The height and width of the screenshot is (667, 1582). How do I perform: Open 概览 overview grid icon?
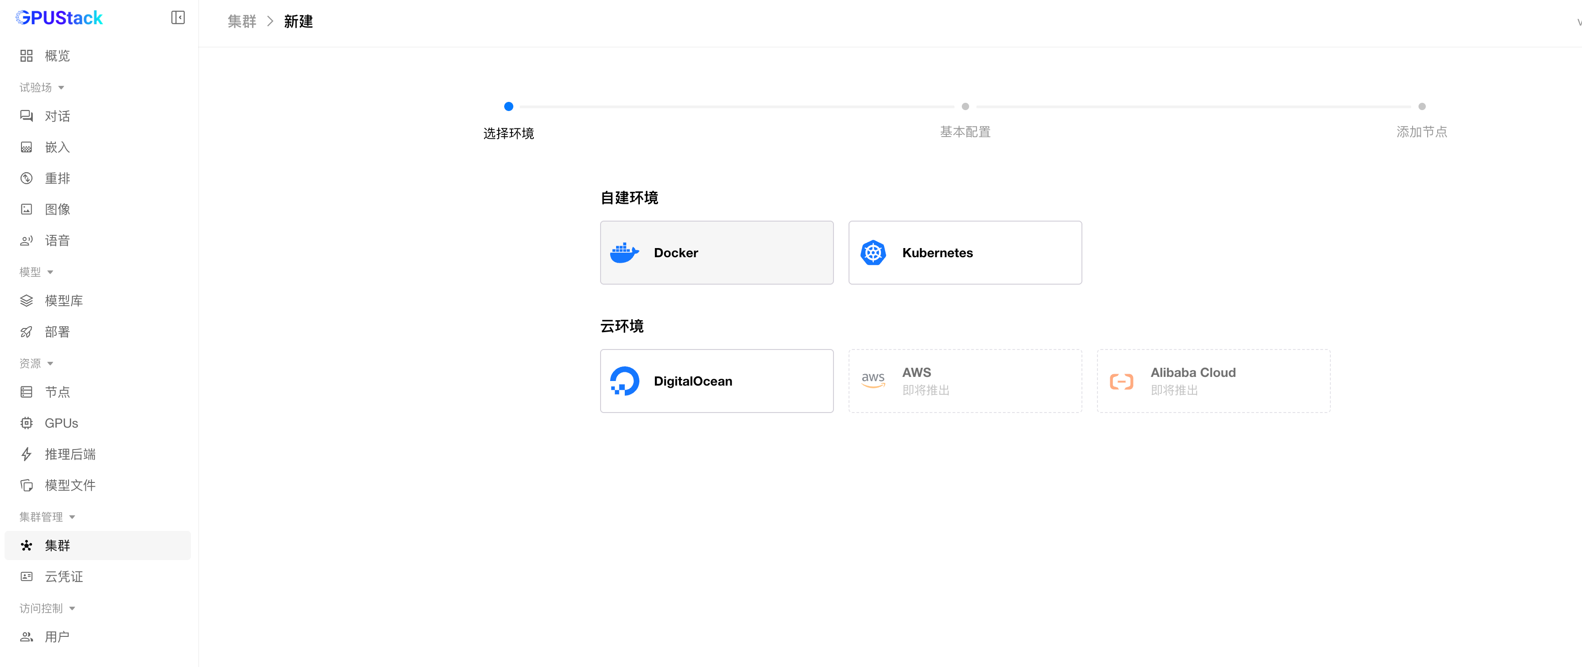click(26, 56)
